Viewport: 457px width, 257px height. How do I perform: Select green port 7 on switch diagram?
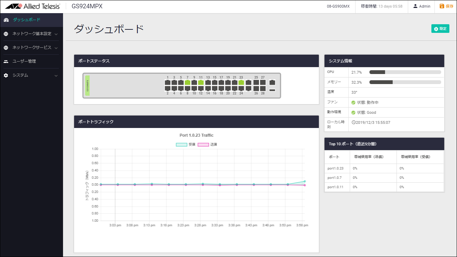[x=187, y=83]
